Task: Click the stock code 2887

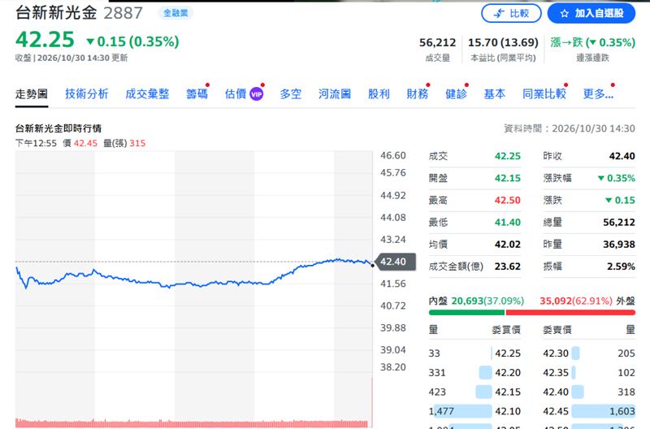Action: coord(123,13)
